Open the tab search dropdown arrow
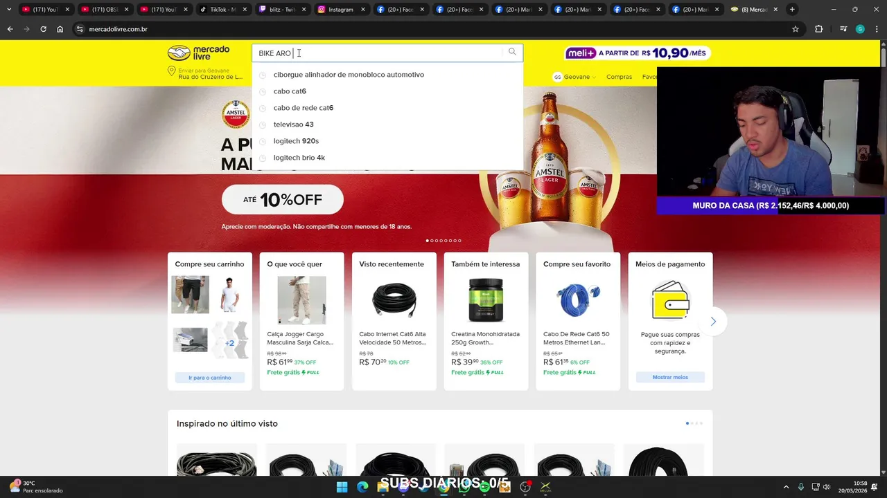Screen dimensions: 887x498 coord(9,10)
